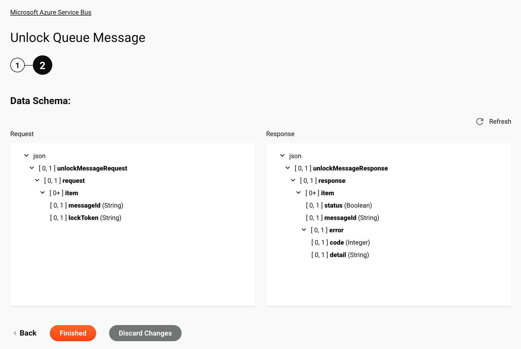Click the code field under error
This screenshot has width=521, height=349.
click(x=337, y=242)
